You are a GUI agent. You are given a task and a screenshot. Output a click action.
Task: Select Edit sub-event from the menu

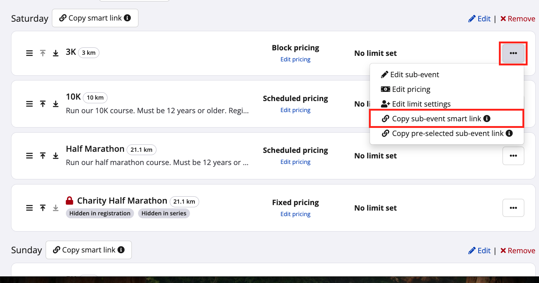(x=414, y=75)
